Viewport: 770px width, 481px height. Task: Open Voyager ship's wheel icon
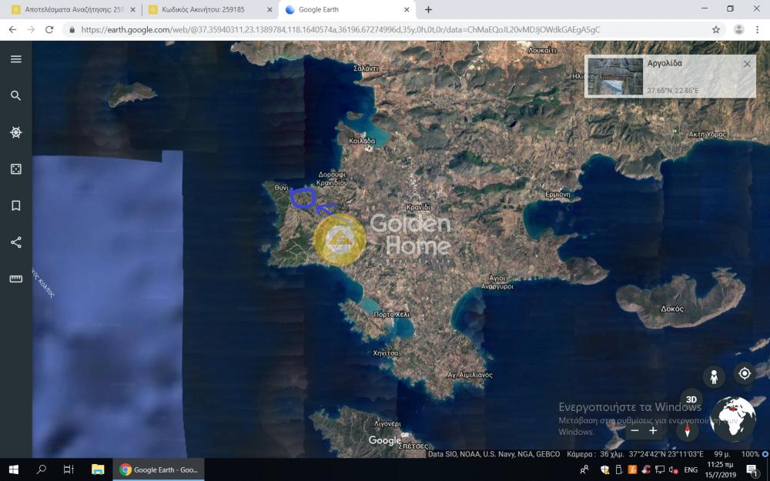pos(15,132)
